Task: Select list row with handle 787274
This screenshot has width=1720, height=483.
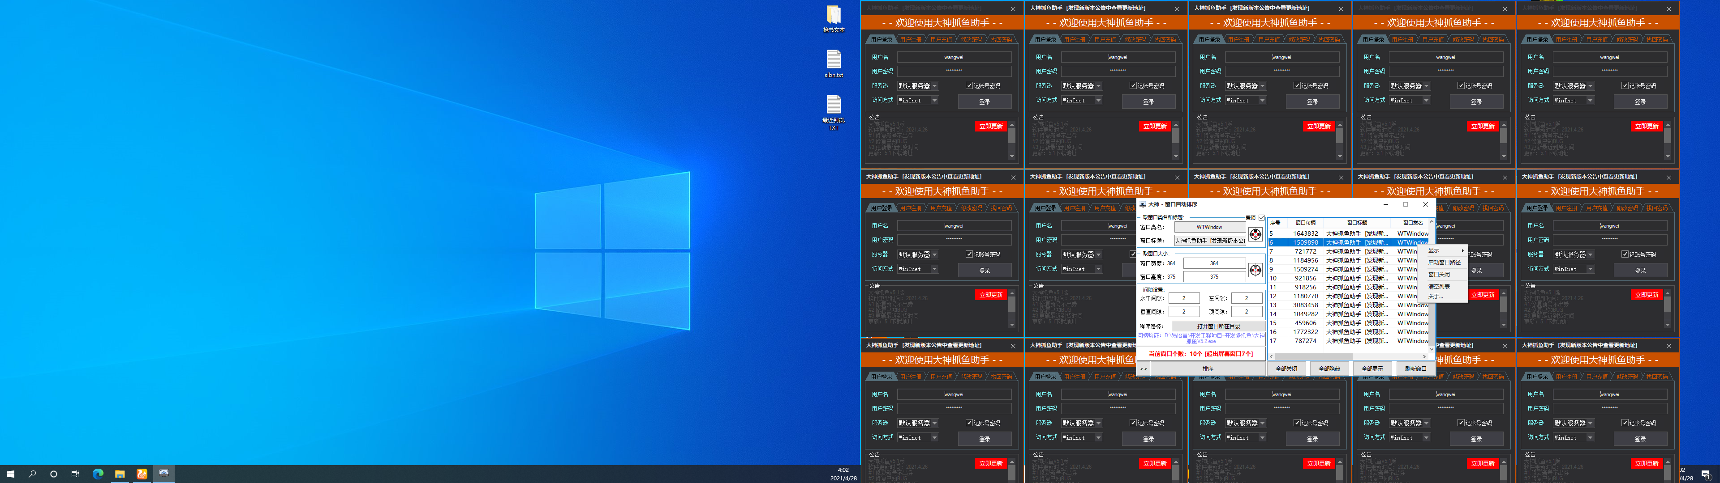Action: 1348,341
